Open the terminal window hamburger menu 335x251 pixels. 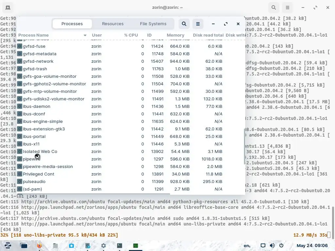(287, 8)
